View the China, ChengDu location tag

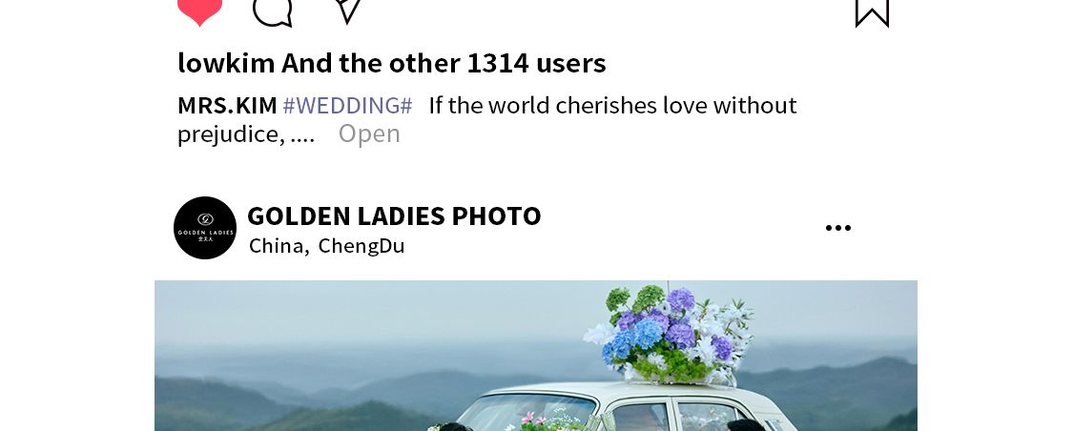pyautogui.click(x=326, y=246)
